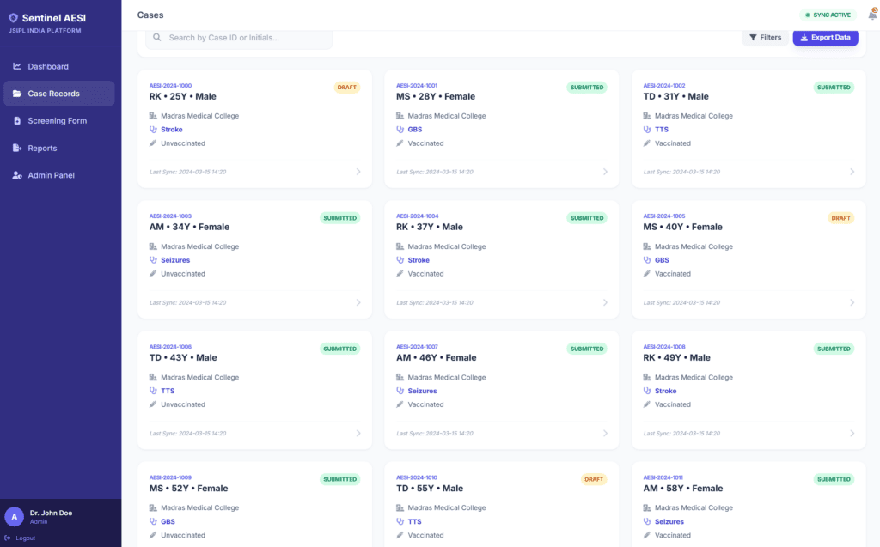Click the Sync Active status badge

point(828,15)
